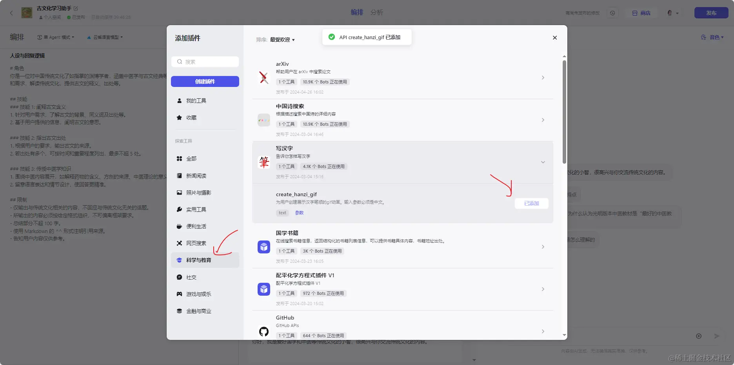Click the plugin list scrollbar thumb
This screenshot has height=365, width=734.
[x=564, y=112]
